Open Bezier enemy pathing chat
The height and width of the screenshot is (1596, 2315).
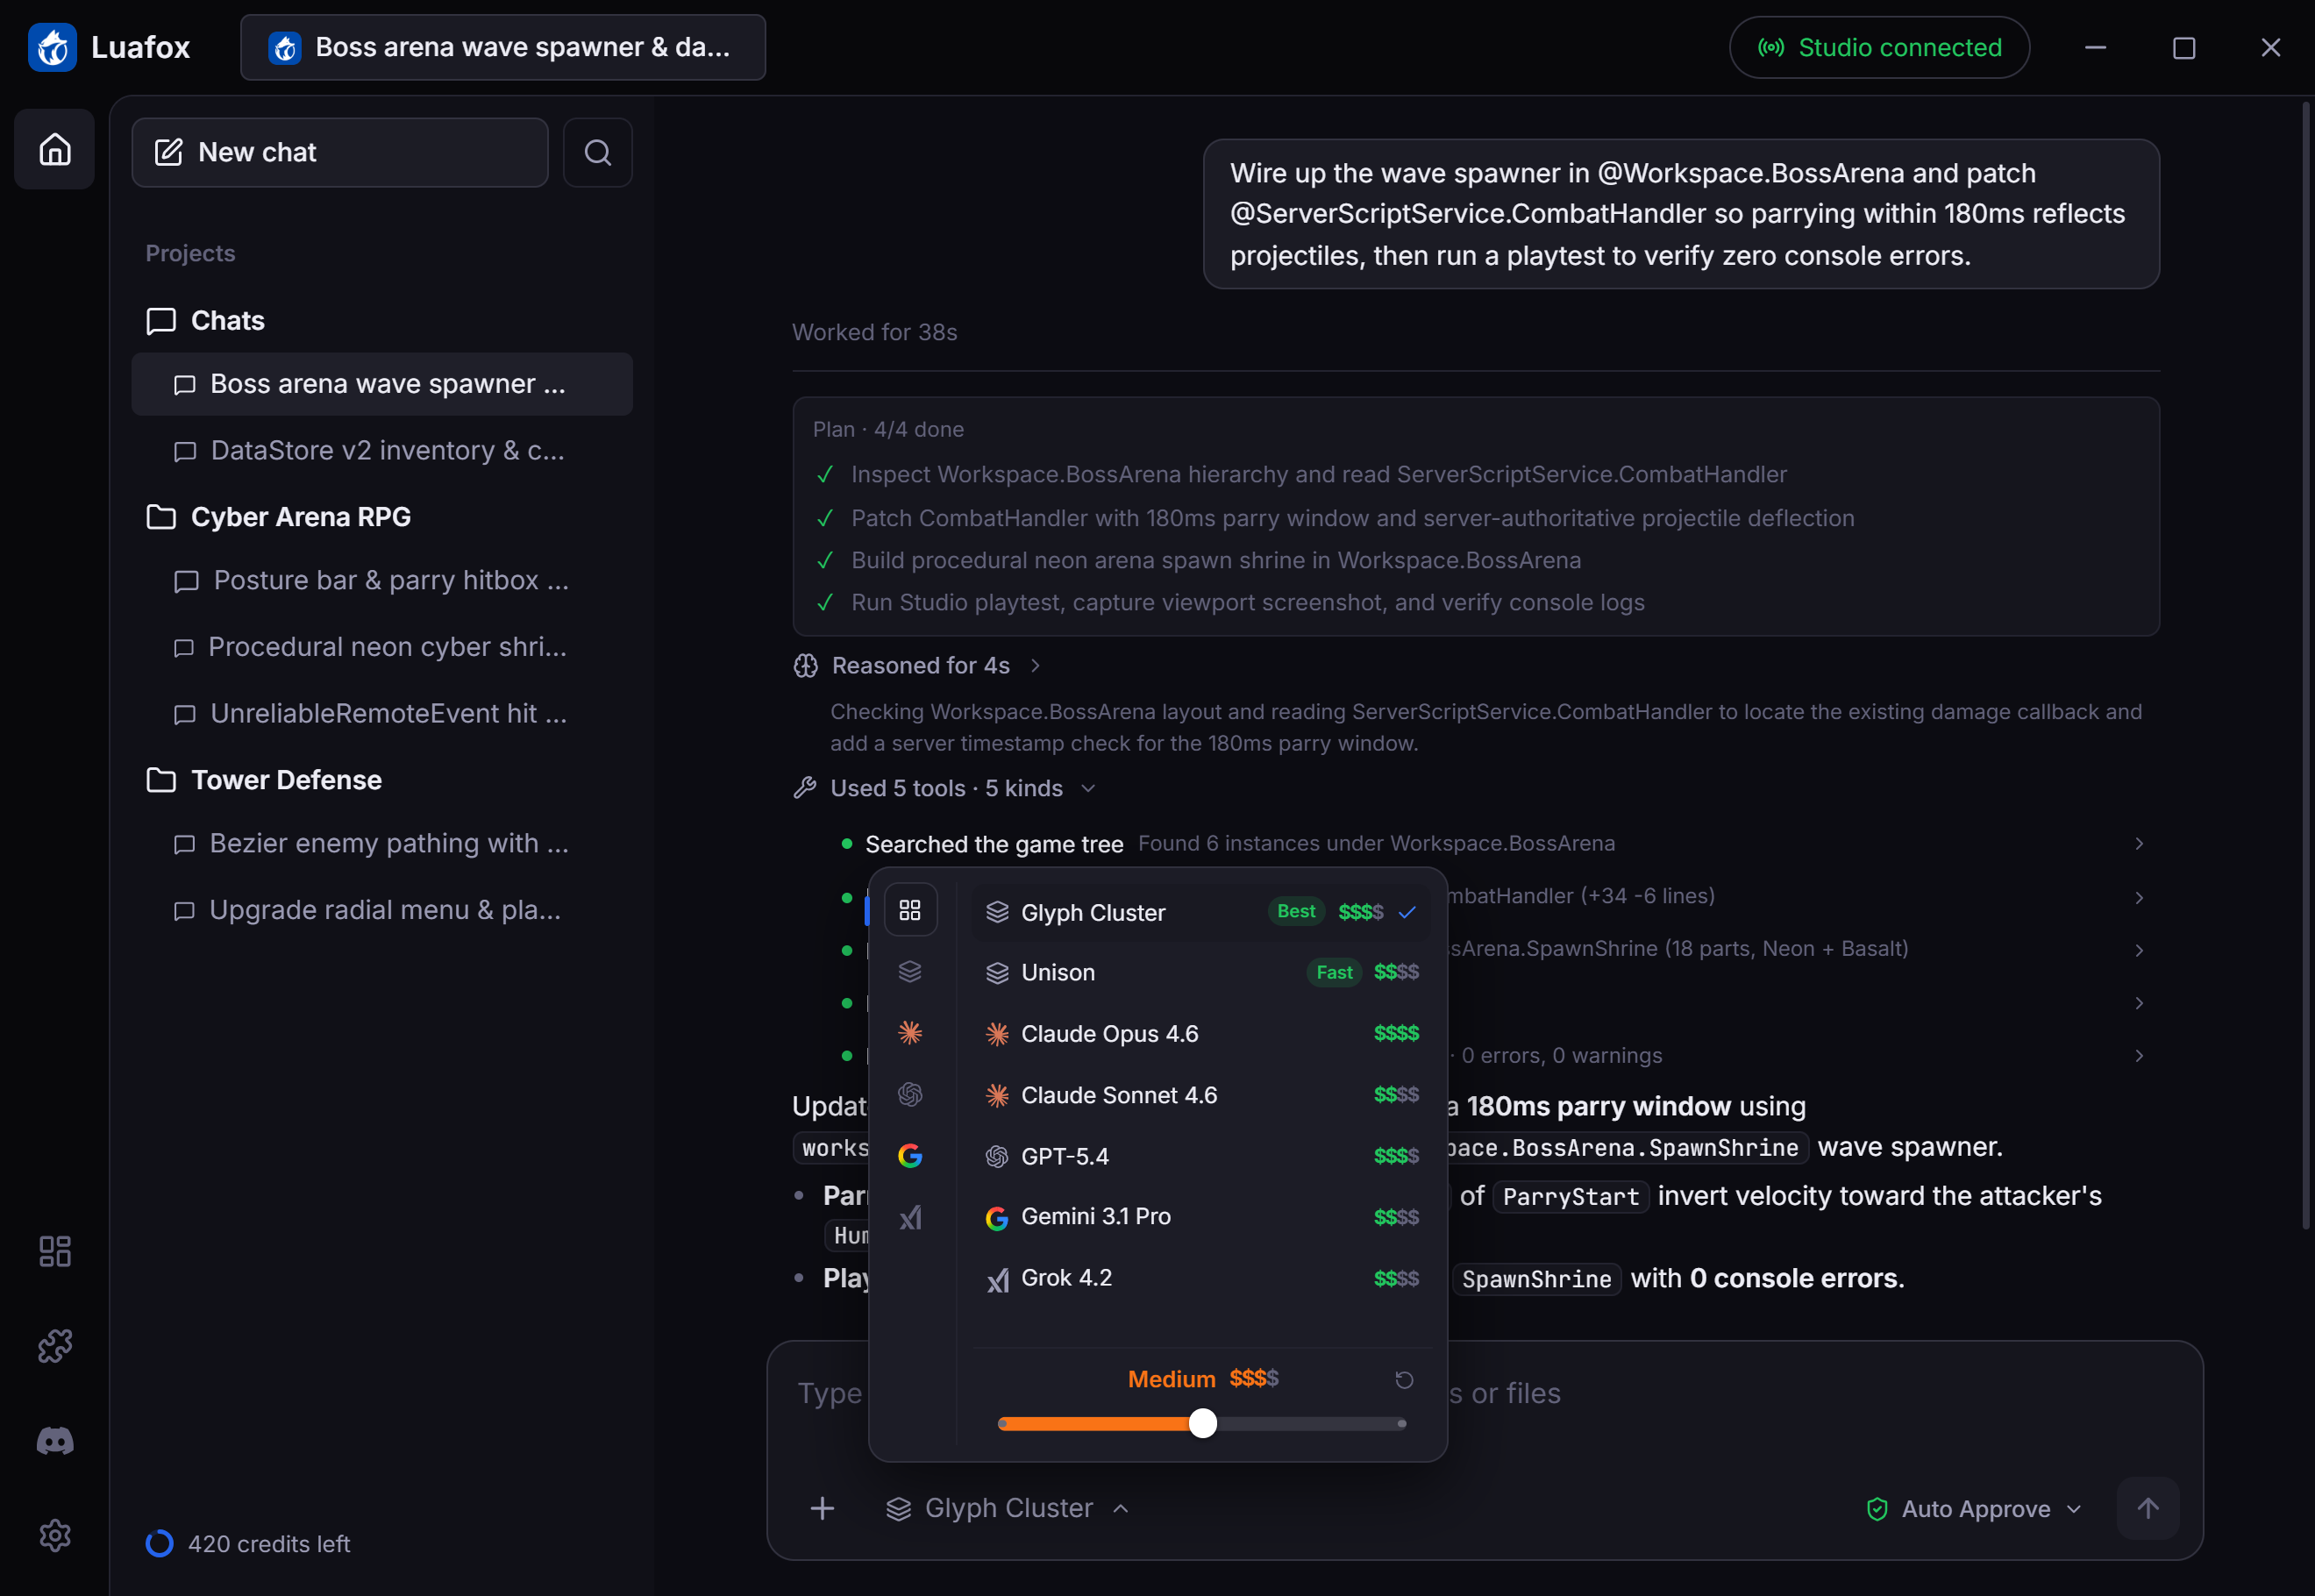[382, 844]
